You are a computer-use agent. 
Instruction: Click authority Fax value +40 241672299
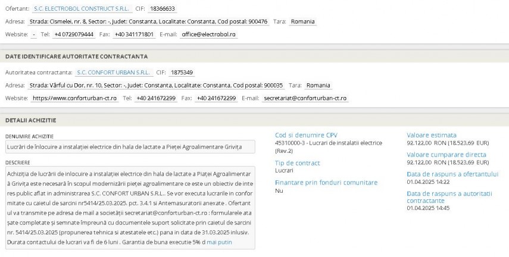(x=216, y=98)
